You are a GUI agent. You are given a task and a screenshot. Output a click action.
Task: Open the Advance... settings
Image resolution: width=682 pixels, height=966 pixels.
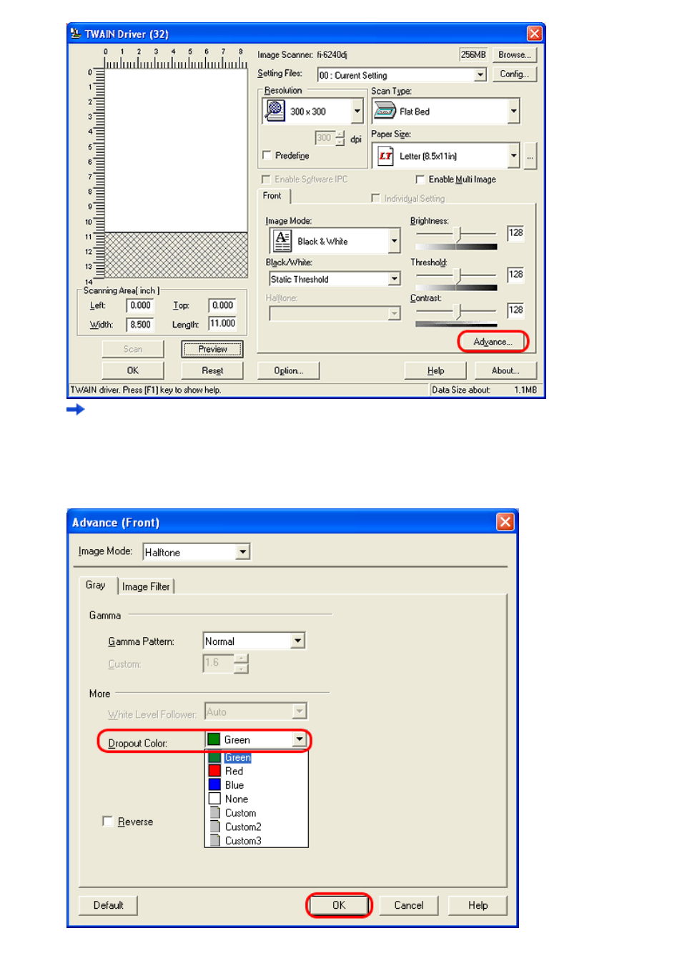(x=493, y=342)
